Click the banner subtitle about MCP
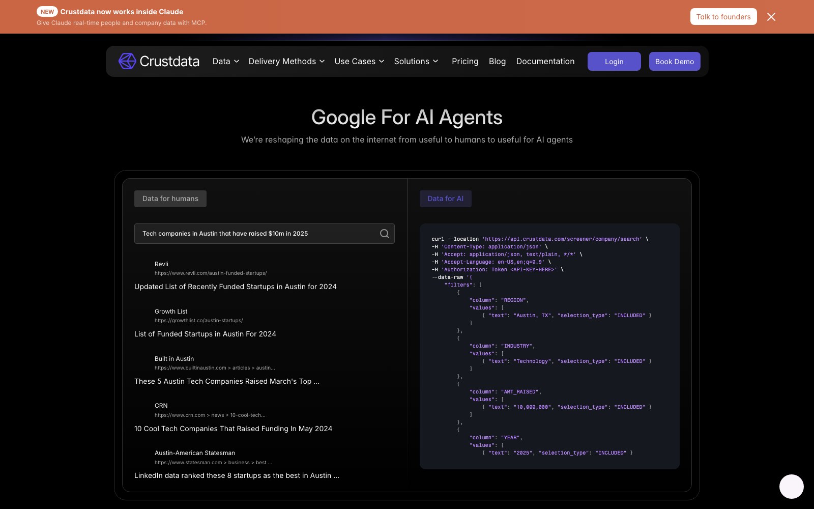814x509 pixels. pos(122,23)
